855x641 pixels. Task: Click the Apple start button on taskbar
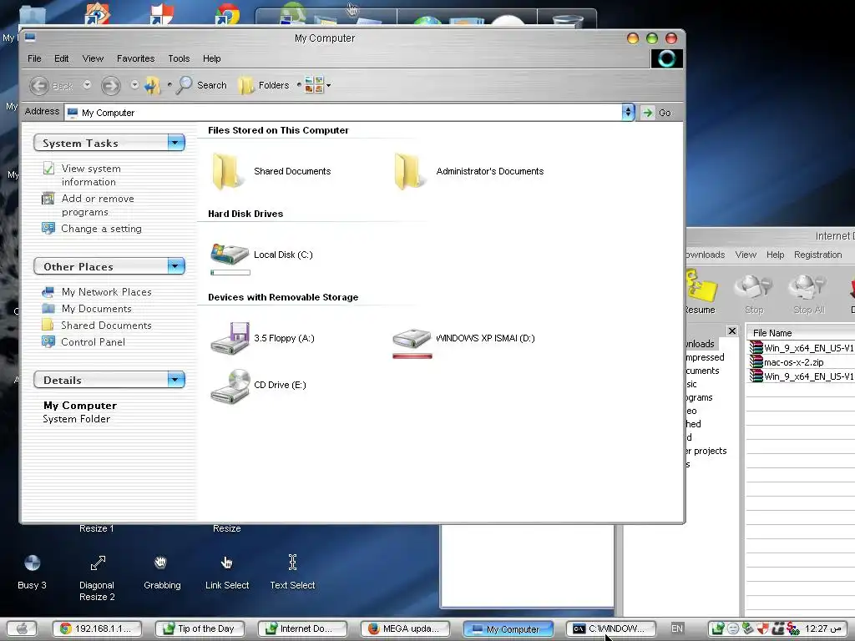(21, 628)
